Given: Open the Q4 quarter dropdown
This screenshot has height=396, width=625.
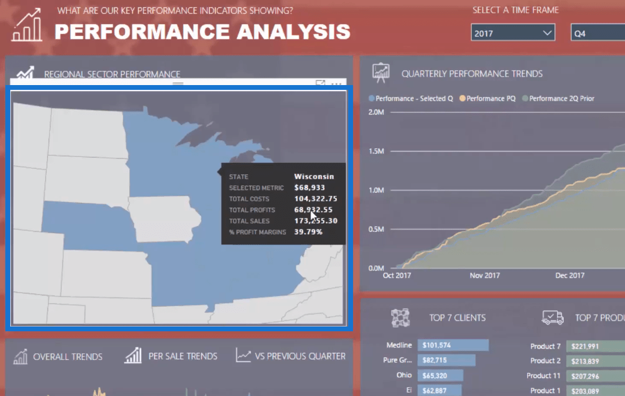Looking at the screenshot, I should [598, 32].
